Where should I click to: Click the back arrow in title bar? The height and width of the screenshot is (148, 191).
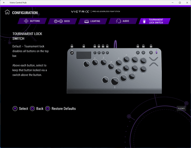click(x=4, y=3)
